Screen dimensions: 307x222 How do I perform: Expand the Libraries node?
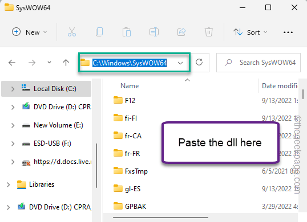8,184
